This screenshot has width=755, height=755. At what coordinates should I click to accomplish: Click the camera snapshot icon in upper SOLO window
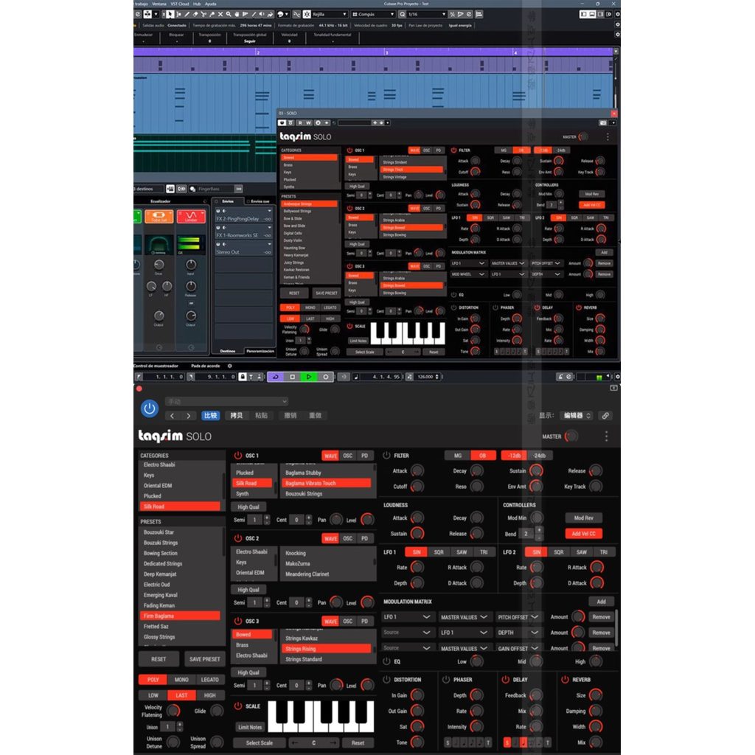(603, 123)
